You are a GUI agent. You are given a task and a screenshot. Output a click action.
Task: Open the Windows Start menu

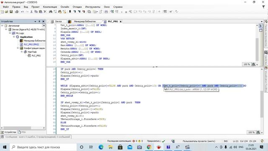point(5,147)
